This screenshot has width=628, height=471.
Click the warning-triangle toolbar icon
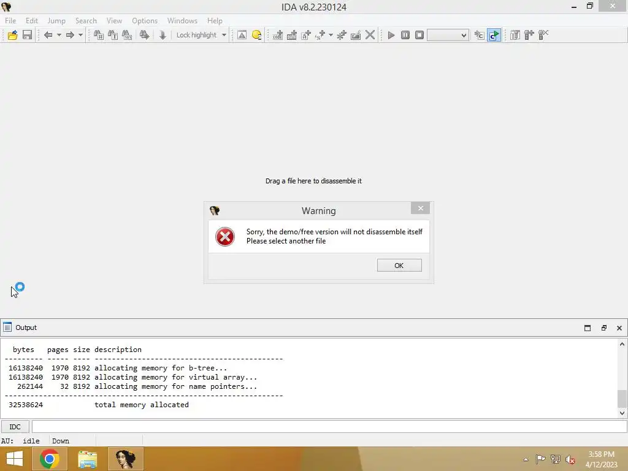(x=242, y=35)
